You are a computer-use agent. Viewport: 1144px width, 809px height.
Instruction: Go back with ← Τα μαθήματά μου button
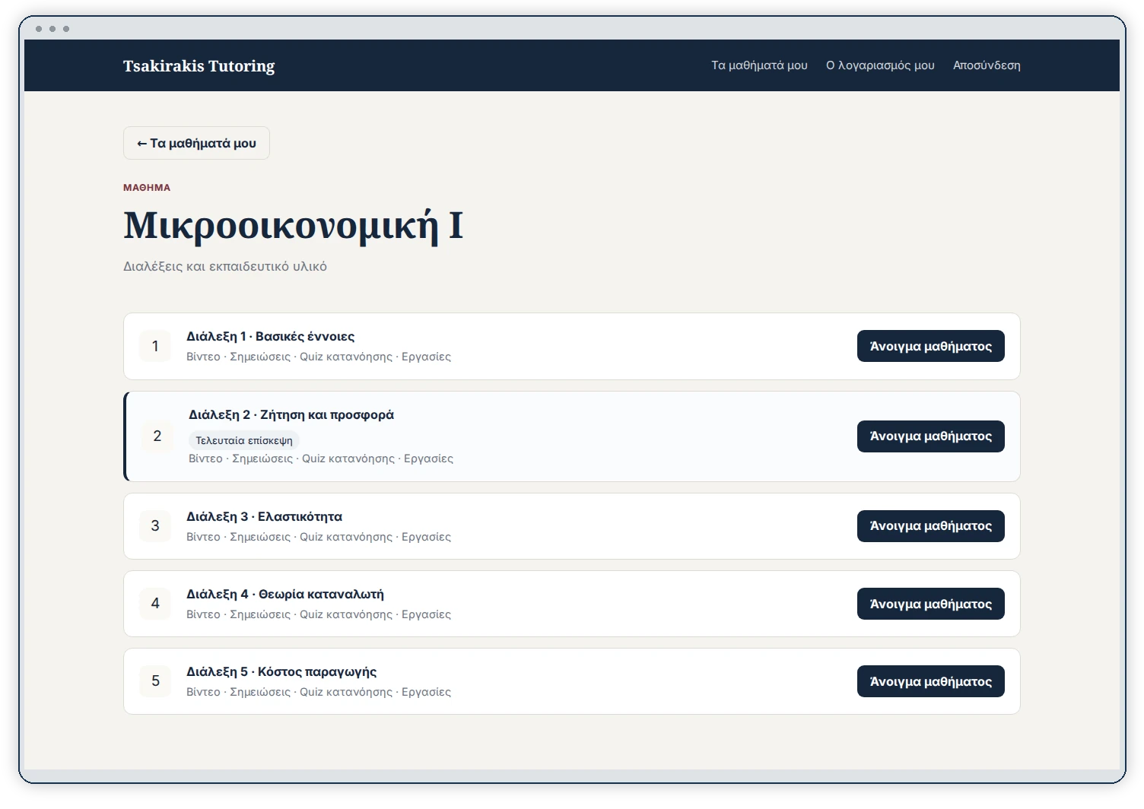tap(196, 143)
